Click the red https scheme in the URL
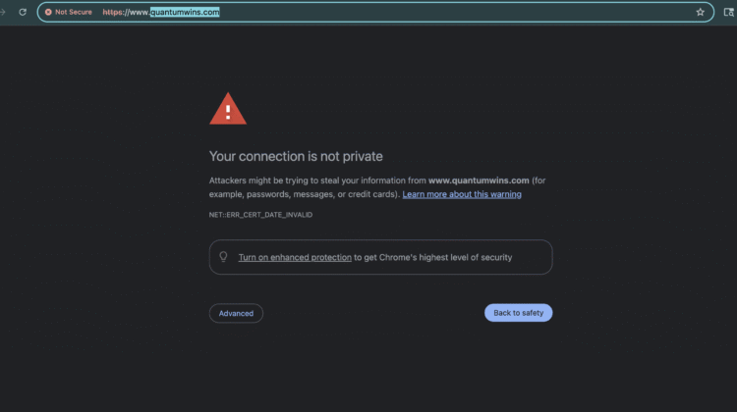Image resolution: width=737 pixels, height=412 pixels. tap(113, 12)
